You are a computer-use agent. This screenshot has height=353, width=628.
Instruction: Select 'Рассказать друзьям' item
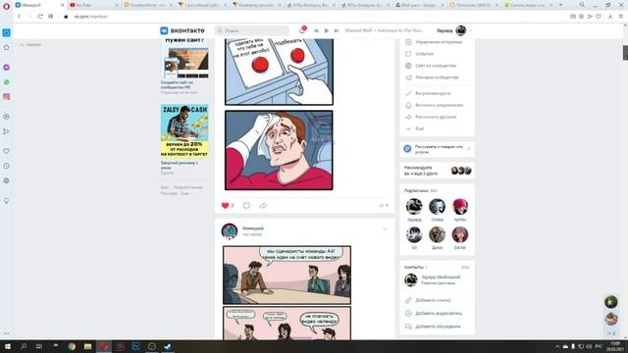point(431,117)
